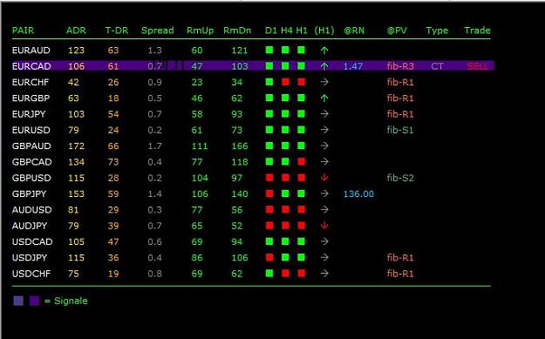This screenshot has width=545, height=339.
Task: Click the AUDUSD H4 red square
Action: pos(285,209)
